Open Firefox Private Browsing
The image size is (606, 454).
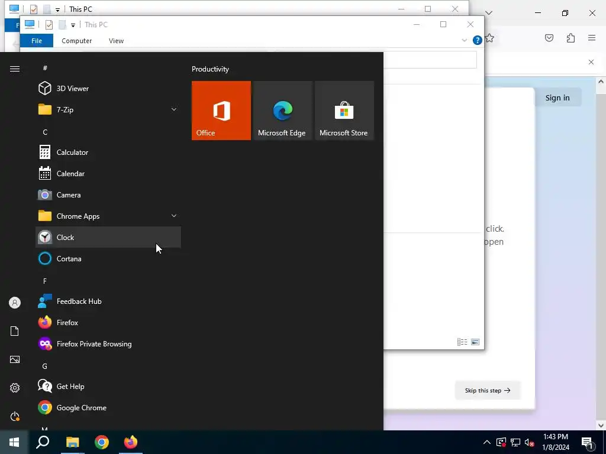(x=108, y=343)
